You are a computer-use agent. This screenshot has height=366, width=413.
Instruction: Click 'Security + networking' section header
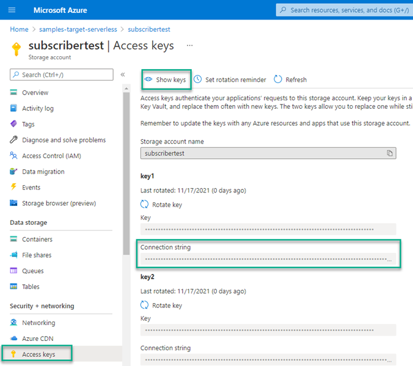point(42,306)
